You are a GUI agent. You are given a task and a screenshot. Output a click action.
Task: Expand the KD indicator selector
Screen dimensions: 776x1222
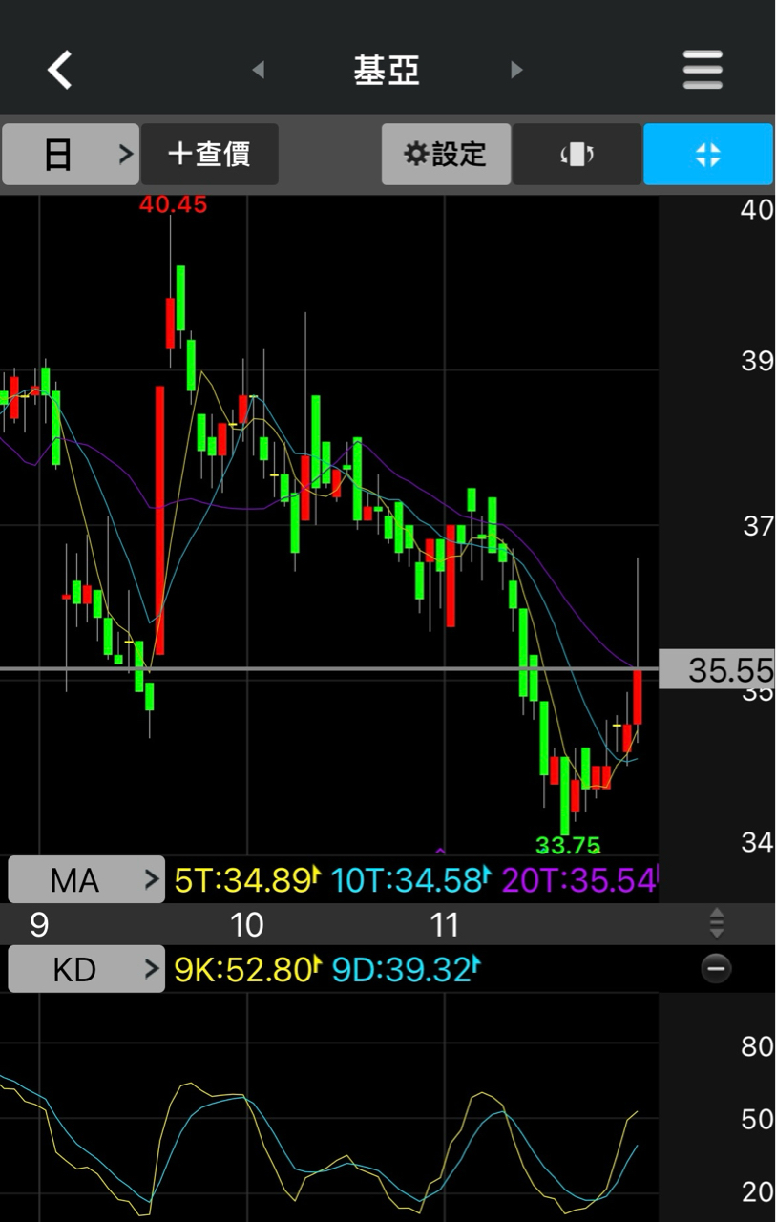pos(86,969)
